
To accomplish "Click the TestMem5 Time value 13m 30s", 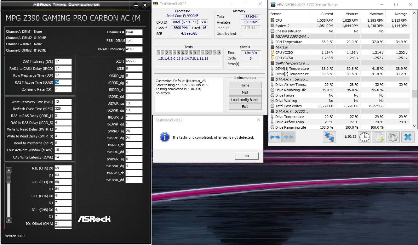I will tap(251, 53).
